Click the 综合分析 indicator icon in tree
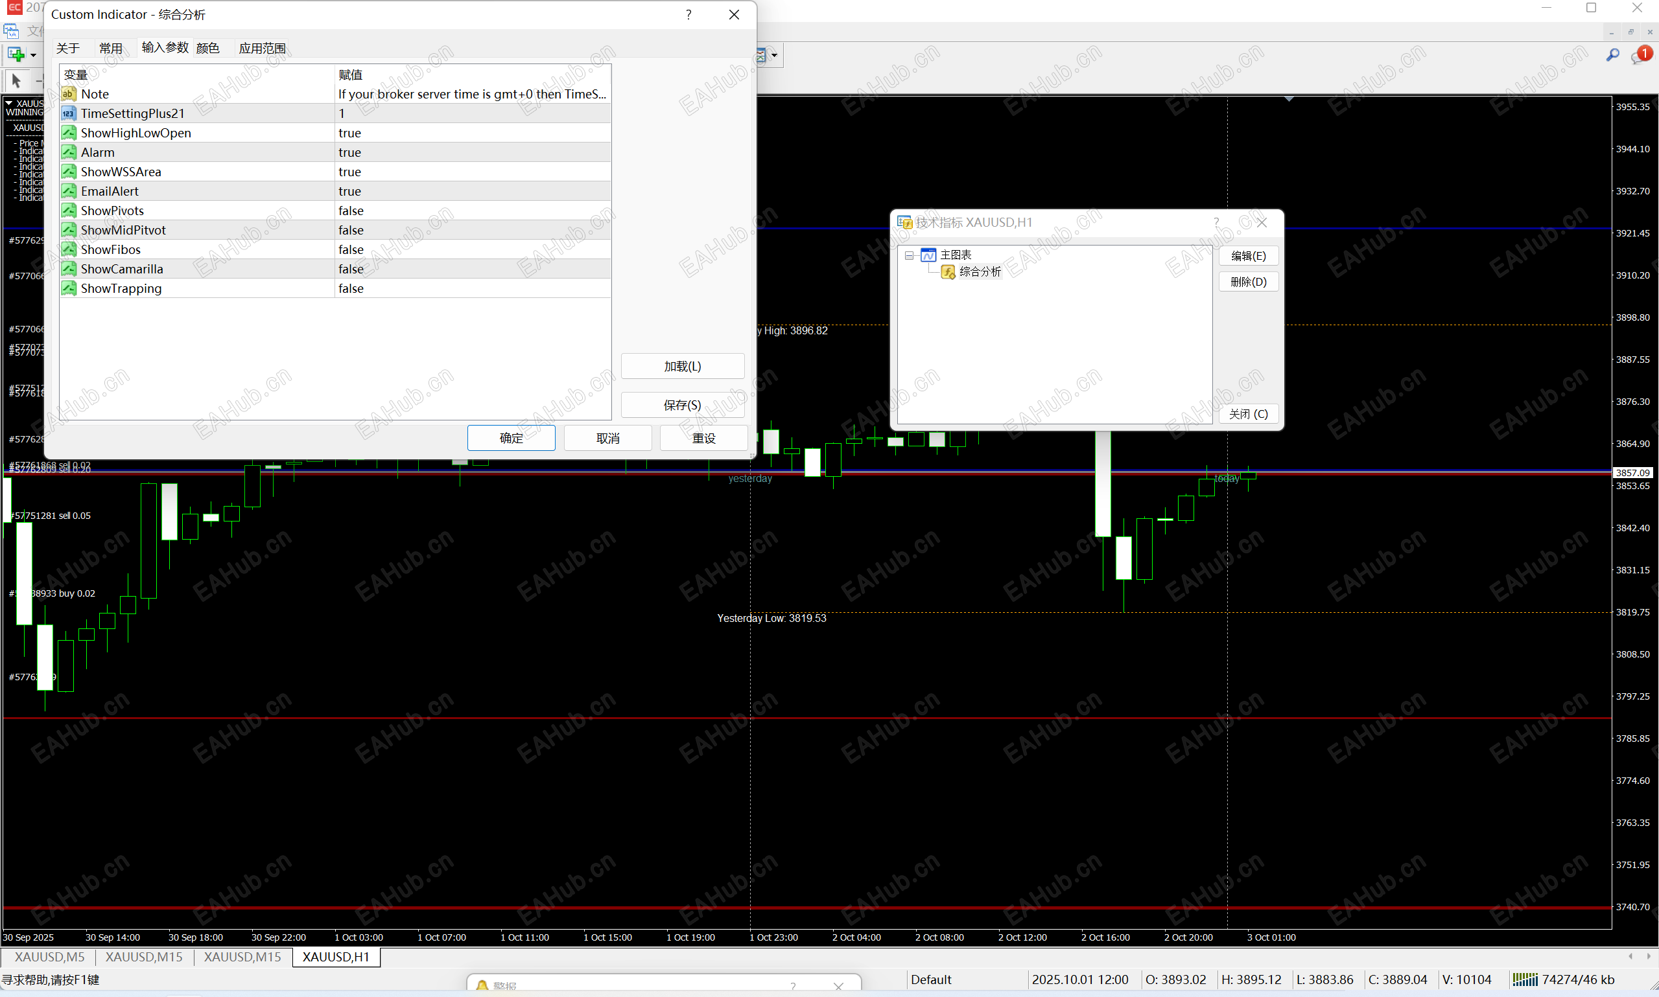Viewport: 1659px width, 997px height. click(948, 271)
